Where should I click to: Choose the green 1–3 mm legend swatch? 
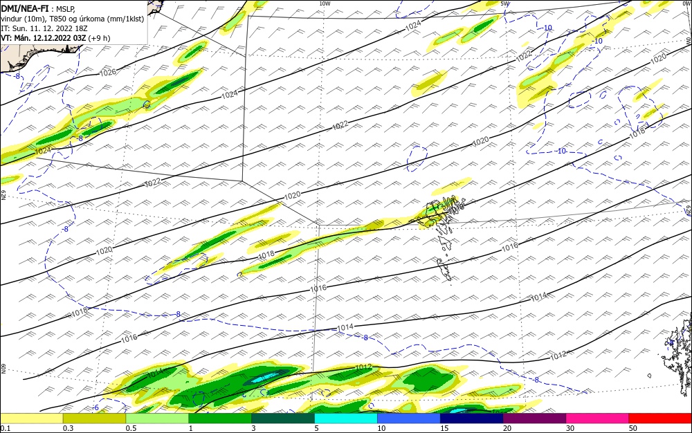click(x=220, y=418)
